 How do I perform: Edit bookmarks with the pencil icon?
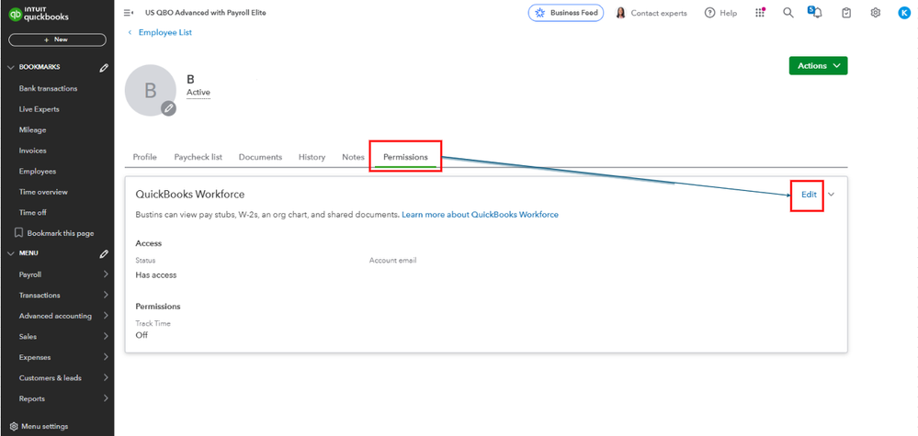104,68
